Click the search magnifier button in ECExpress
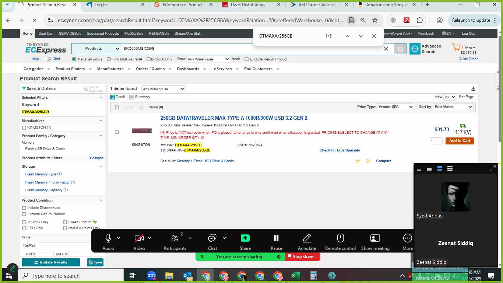 pyautogui.click(x=400, y=49)
